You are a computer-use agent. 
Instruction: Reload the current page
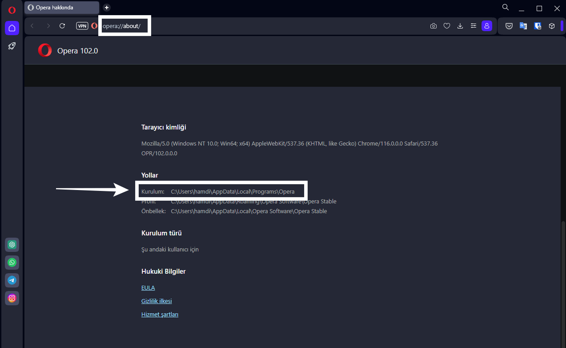62,26
